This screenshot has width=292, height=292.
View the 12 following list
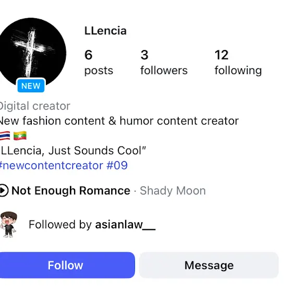[238, 63]
